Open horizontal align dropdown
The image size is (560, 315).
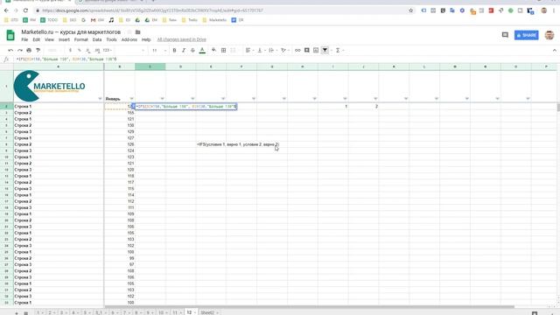pyautogui.click(x=248, y=51)
